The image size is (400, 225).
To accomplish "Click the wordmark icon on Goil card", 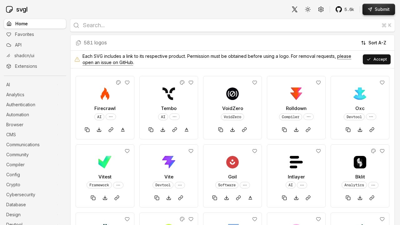I will tap(250, 198).
